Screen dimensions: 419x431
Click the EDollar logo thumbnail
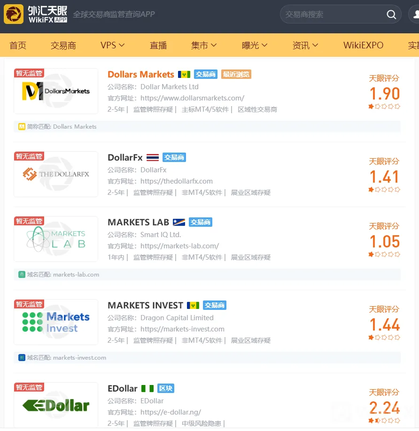click(56, 405)
